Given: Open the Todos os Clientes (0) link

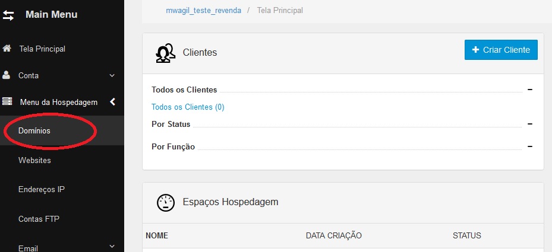Looking at the screenshot, I should [188, 107].
